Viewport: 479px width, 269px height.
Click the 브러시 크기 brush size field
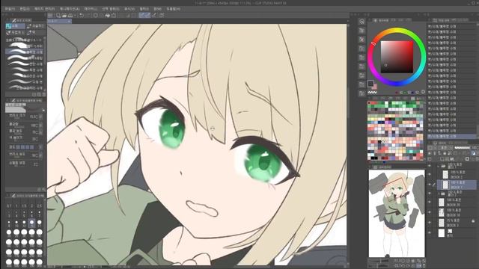[x=24, y=117]
